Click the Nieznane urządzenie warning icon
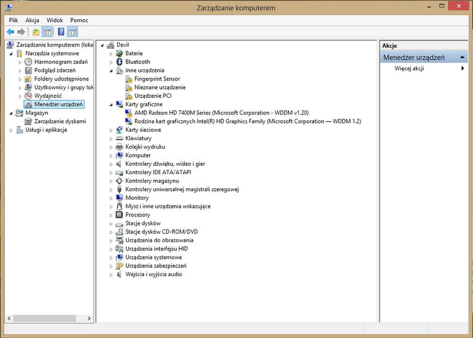 (128, 87)
